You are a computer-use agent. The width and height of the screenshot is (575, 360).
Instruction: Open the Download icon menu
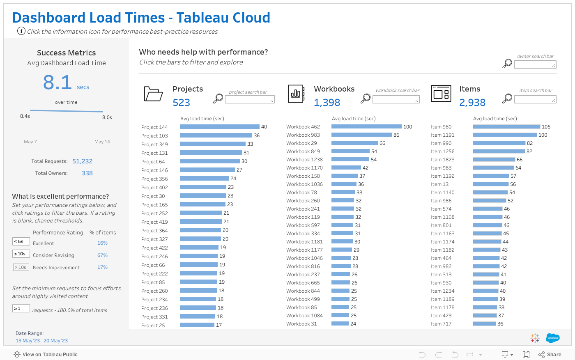507,354
